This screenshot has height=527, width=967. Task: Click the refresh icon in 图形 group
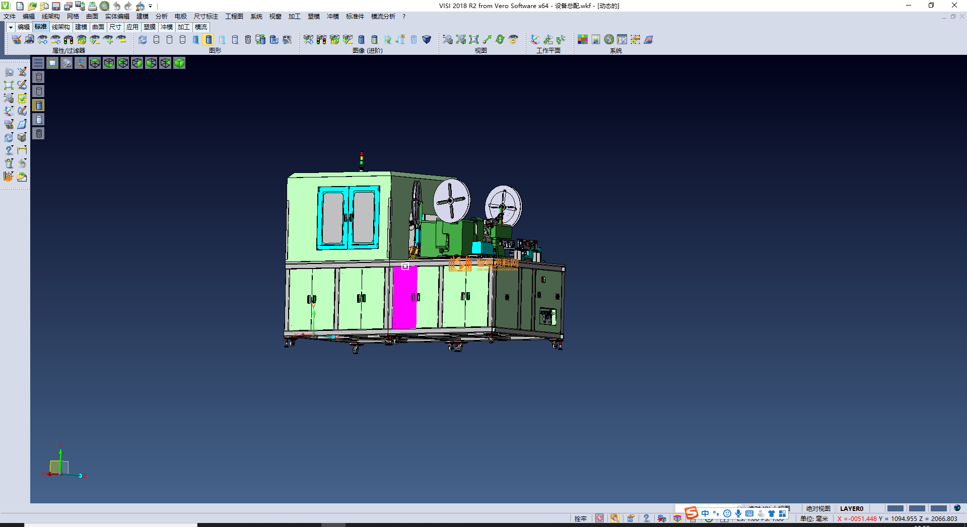click(143, 39)
